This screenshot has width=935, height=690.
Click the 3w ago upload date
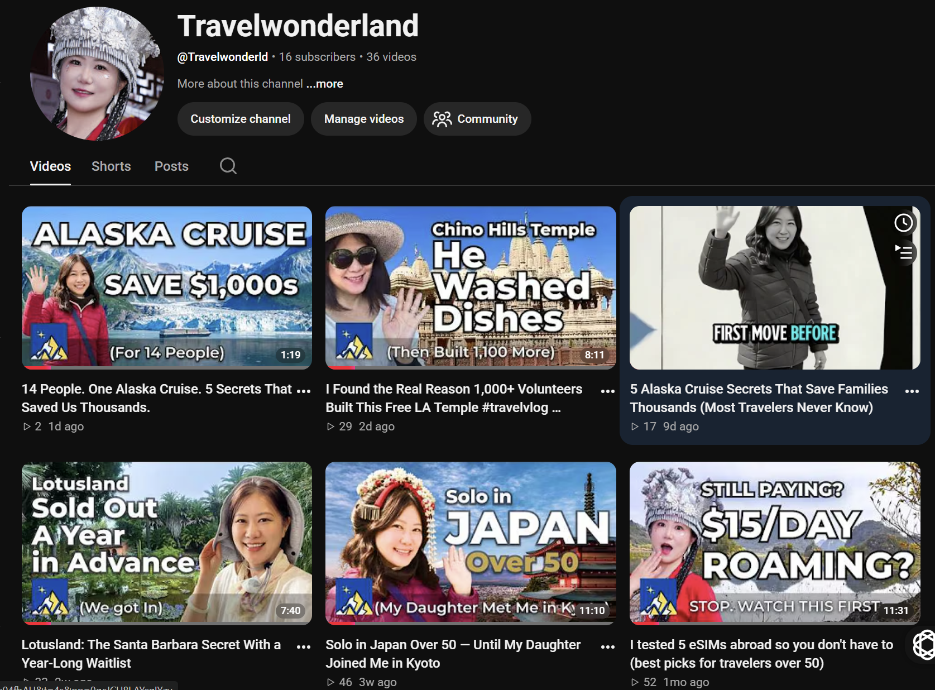(378, 682)
